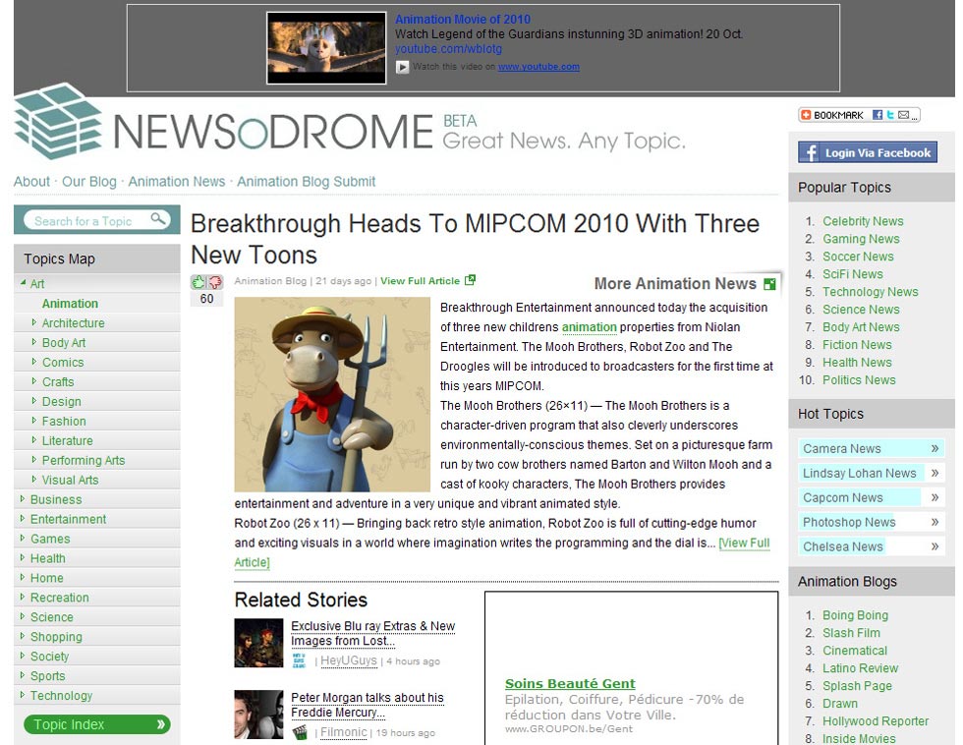The image size is (963, 745).
Task: Click the green icon next to More Animation News
Action: [x=769, y=284]
